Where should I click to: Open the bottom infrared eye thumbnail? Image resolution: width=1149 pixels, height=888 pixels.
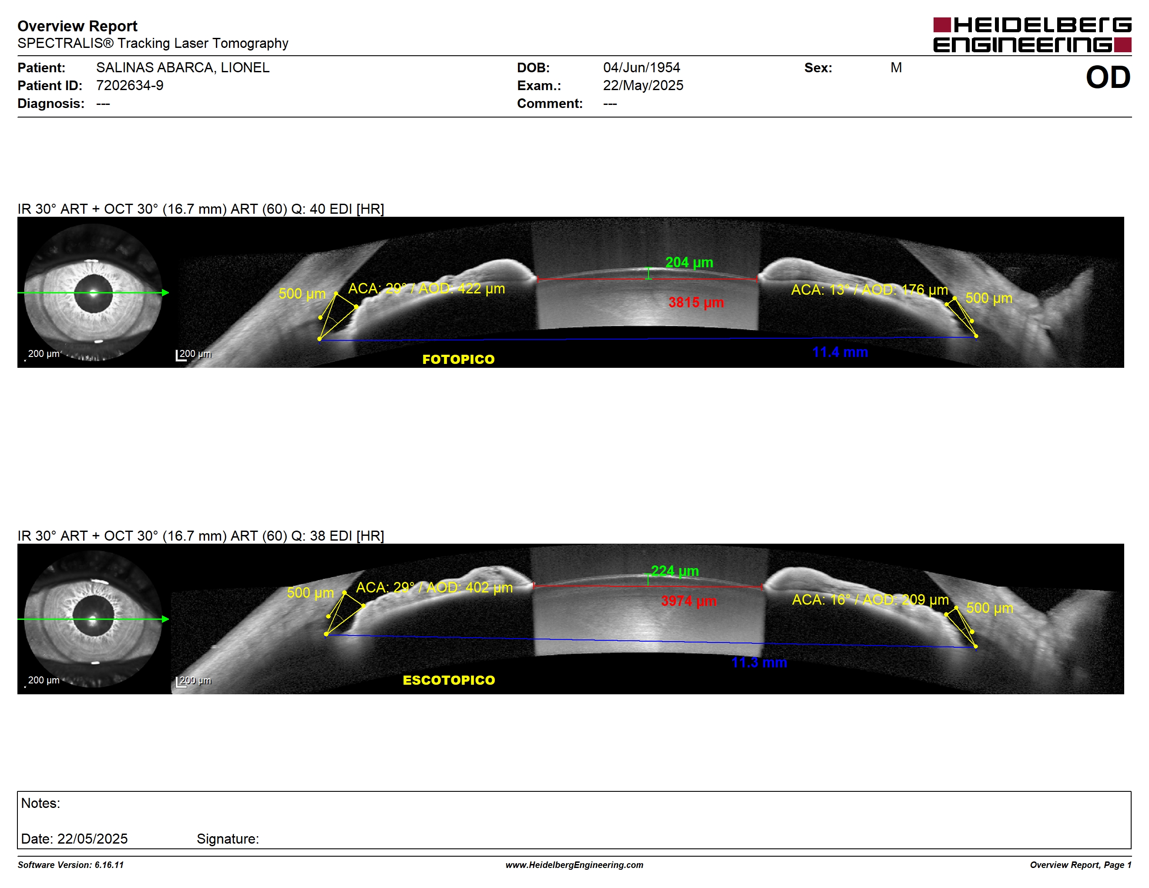coord(93,619)
